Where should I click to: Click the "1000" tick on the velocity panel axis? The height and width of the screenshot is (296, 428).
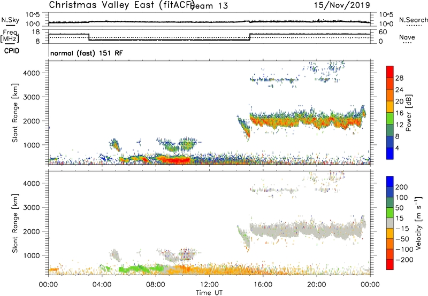[32, 255]
